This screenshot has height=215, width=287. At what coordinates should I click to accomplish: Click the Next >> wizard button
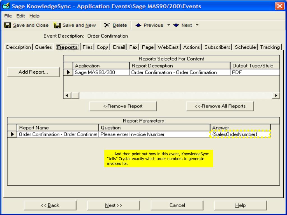pyautogui.click(x=114, y=205)
